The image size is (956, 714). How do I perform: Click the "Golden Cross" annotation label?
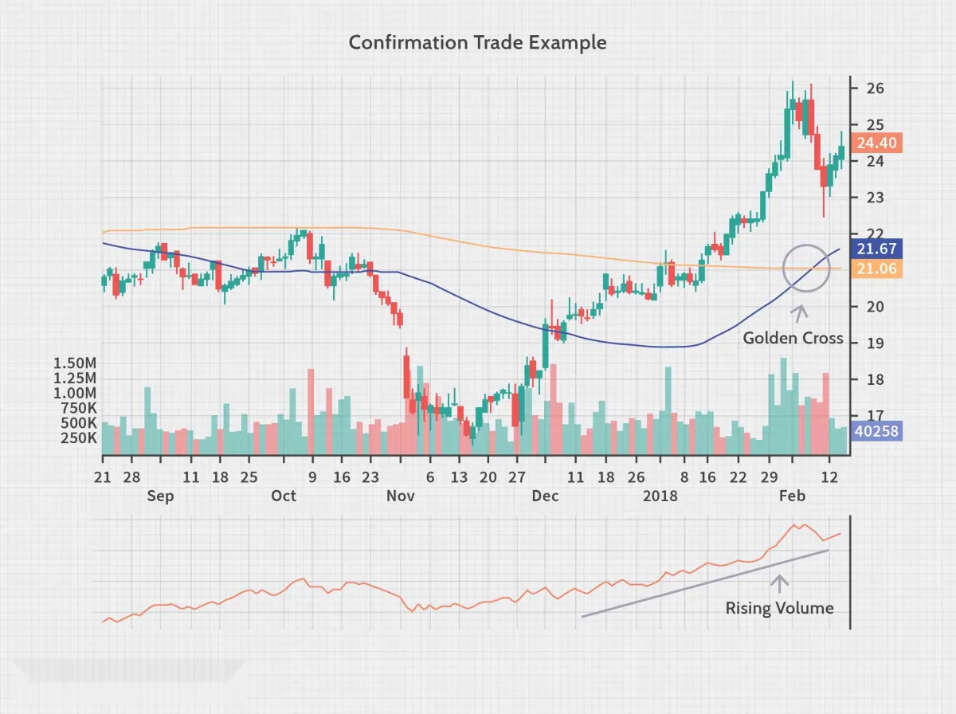[x=793, y=338]
